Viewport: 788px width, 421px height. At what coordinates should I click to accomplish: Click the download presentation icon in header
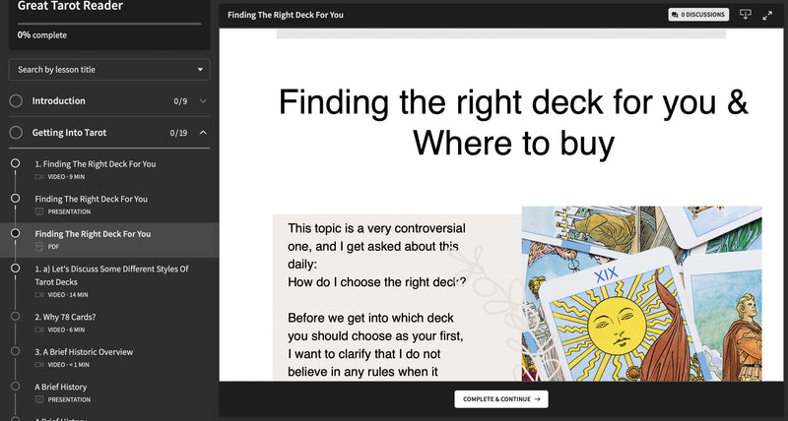(746, 15)
